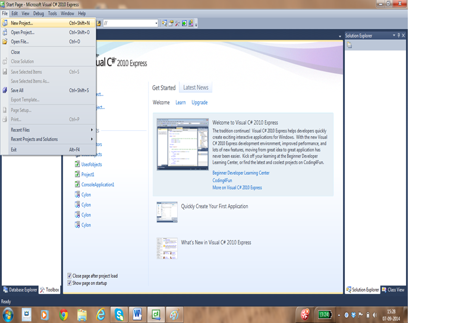The height and width of the screenshot is (323, 453).
Task: Open the Useofobjects recent project link
Action: click(92, 164)
